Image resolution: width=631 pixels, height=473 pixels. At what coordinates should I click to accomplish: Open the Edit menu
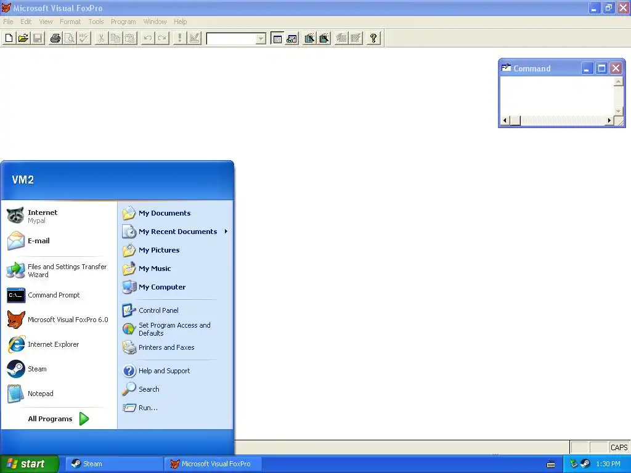click(26, 22)
